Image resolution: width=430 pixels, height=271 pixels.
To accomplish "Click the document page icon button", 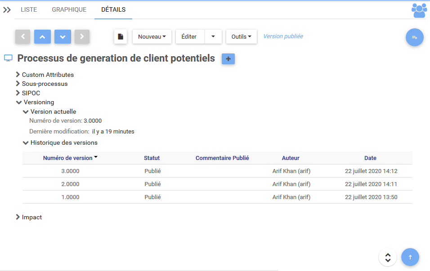I will tap(121, 37).
